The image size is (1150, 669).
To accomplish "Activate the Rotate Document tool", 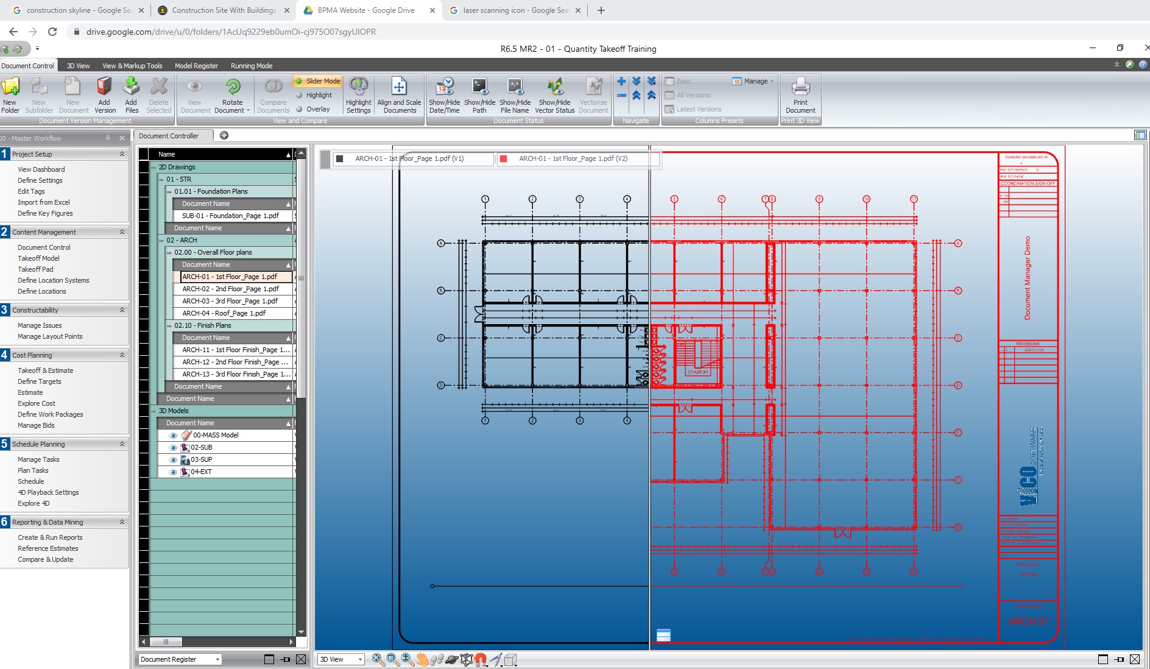I will [232, 95].
